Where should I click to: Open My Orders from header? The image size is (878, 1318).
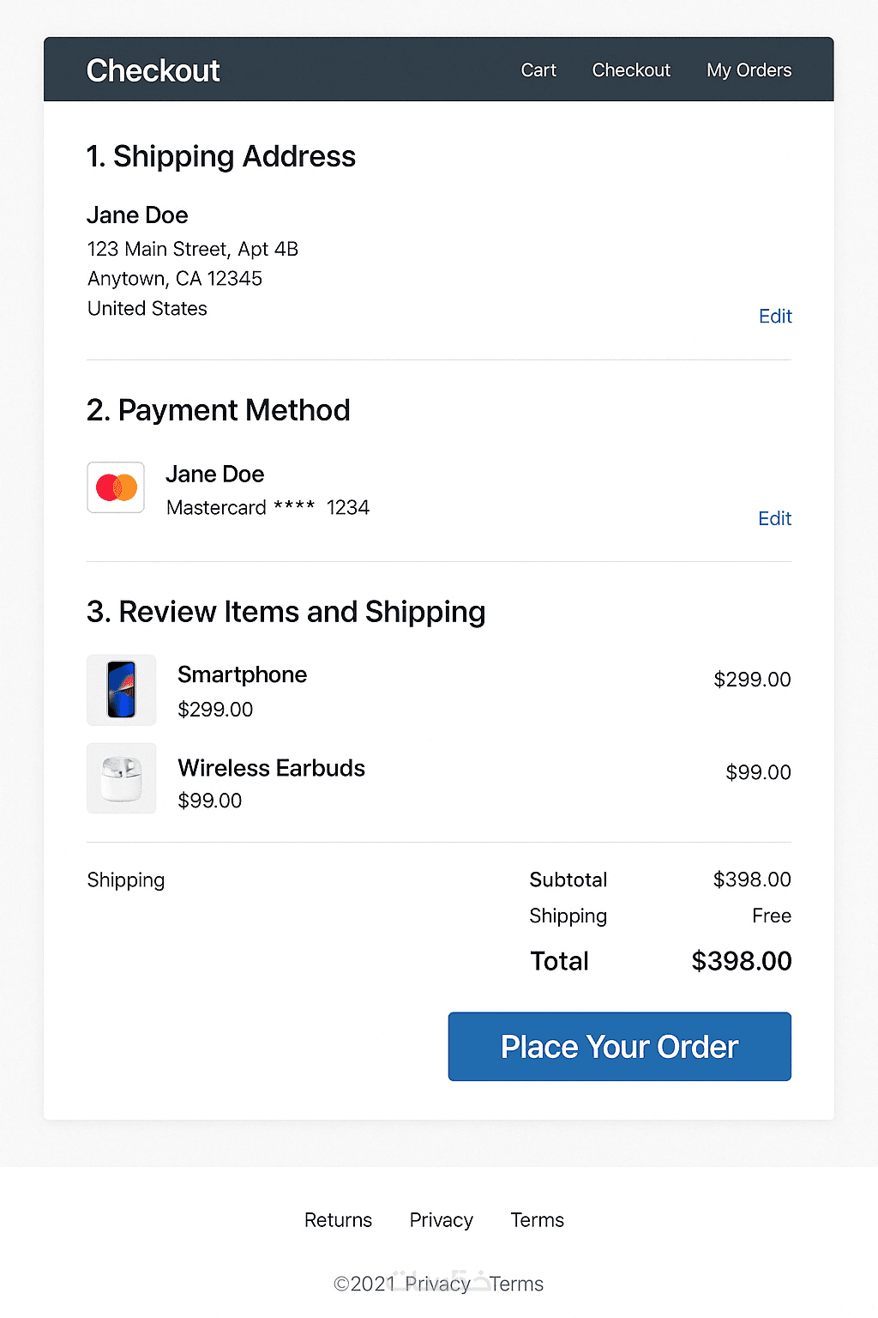click(x=749, y=70)
